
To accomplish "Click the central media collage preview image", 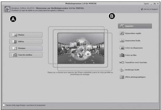I will pos(81,48).
